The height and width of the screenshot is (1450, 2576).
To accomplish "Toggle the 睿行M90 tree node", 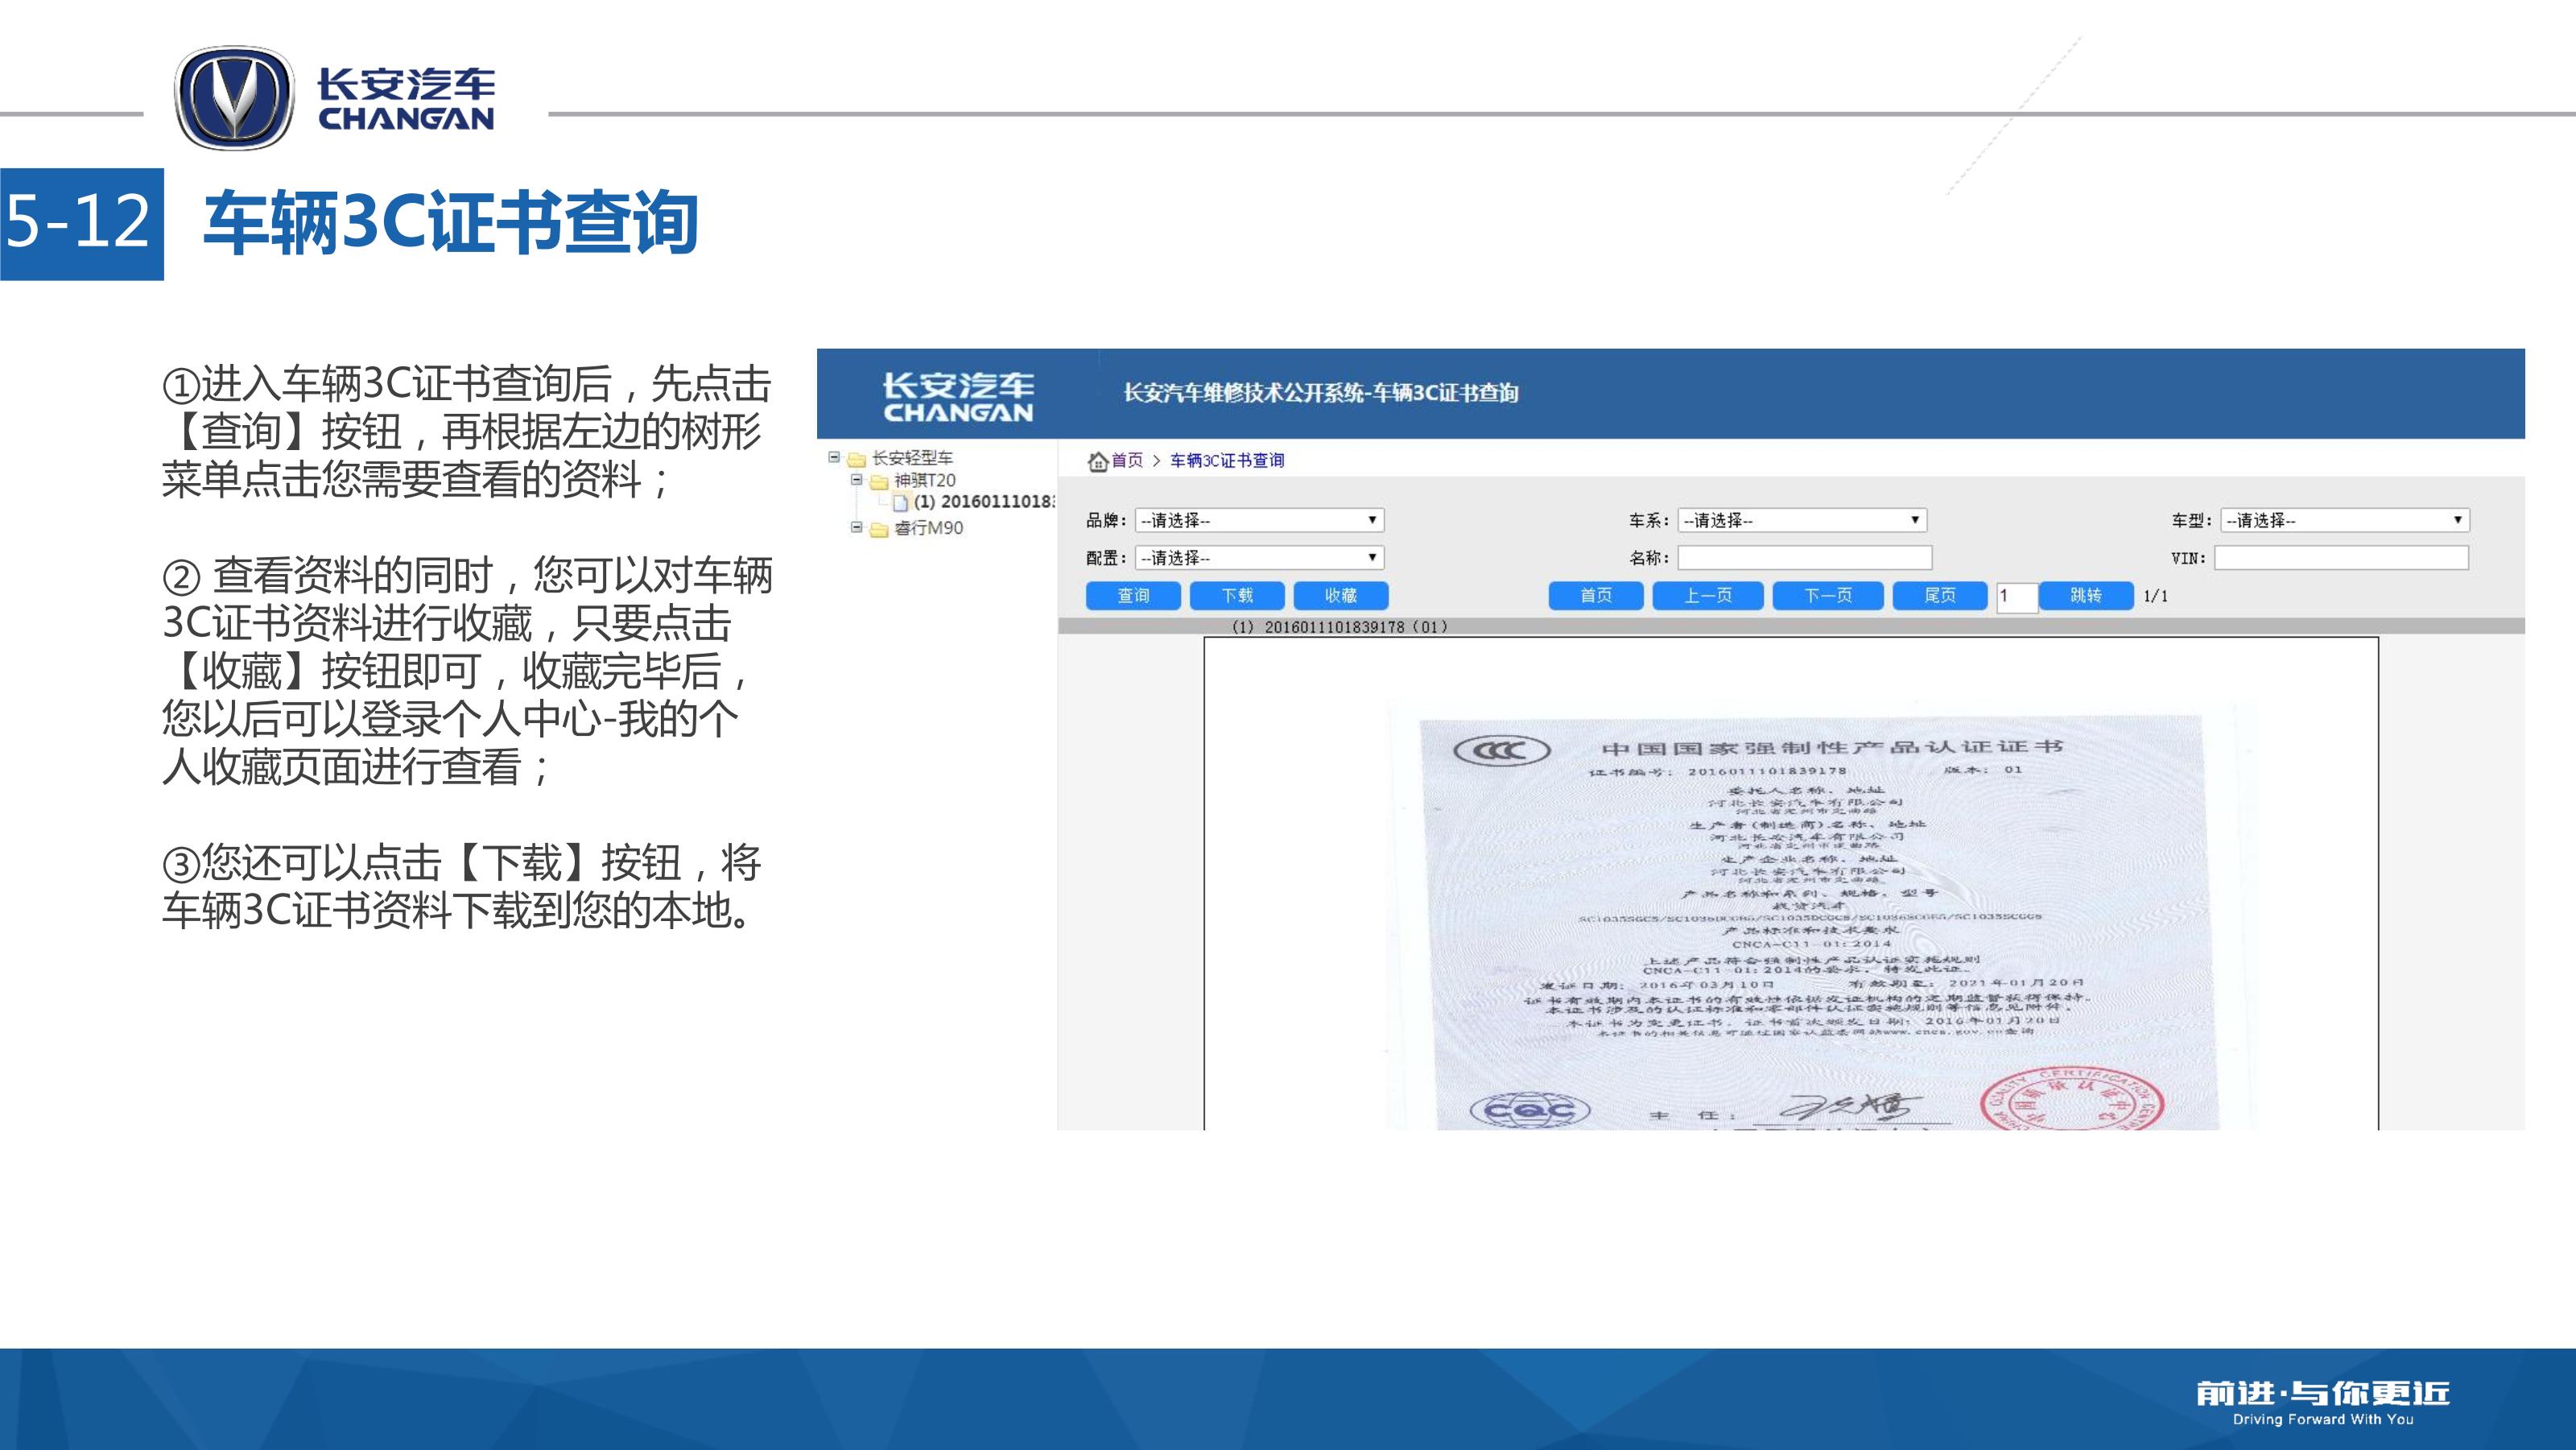I will click(x=857, y=527).
